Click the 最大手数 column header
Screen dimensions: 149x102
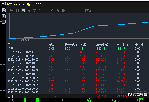pyautogui.click(x=71, y=45)
